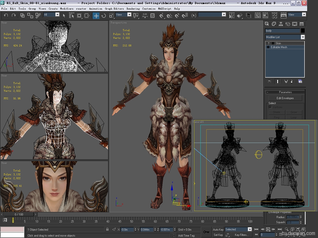Open the Modifier List dropdown
The height and width of the screenshot is (238, 318).
point(302,37)
